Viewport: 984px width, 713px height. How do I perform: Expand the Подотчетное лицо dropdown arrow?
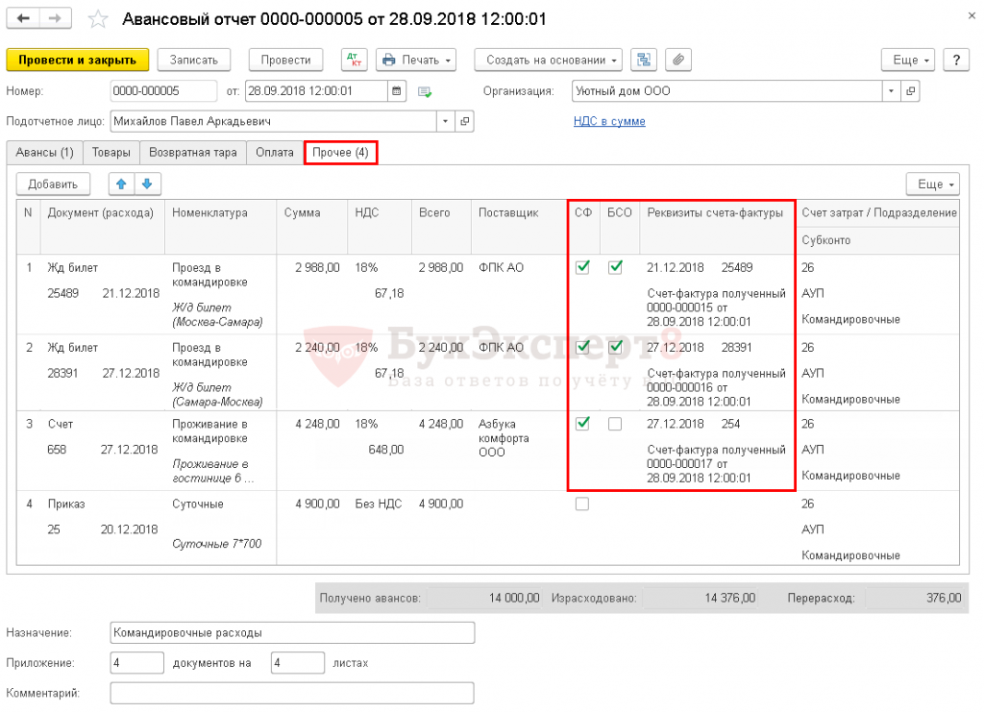tap(445, 121)
